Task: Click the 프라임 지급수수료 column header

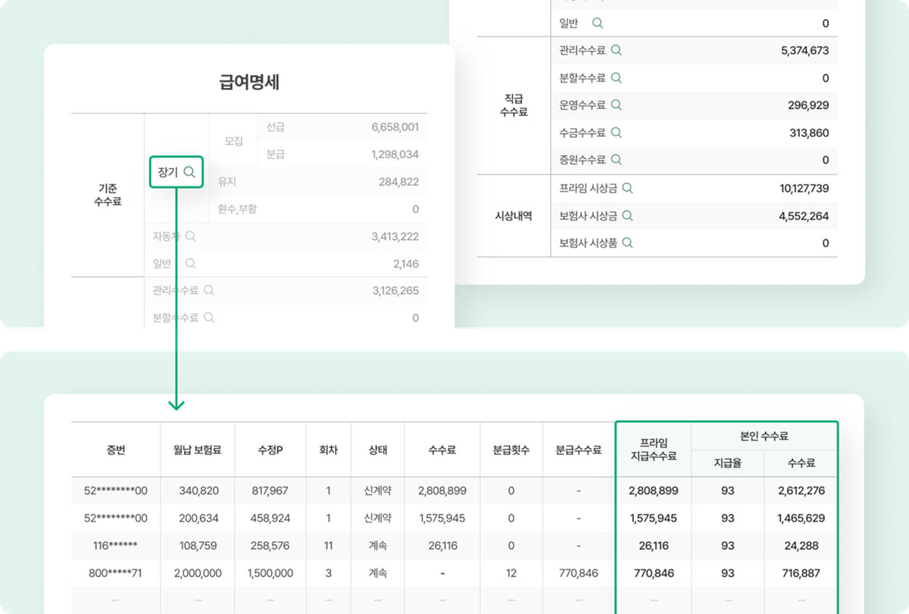Action: pos(653,450)
